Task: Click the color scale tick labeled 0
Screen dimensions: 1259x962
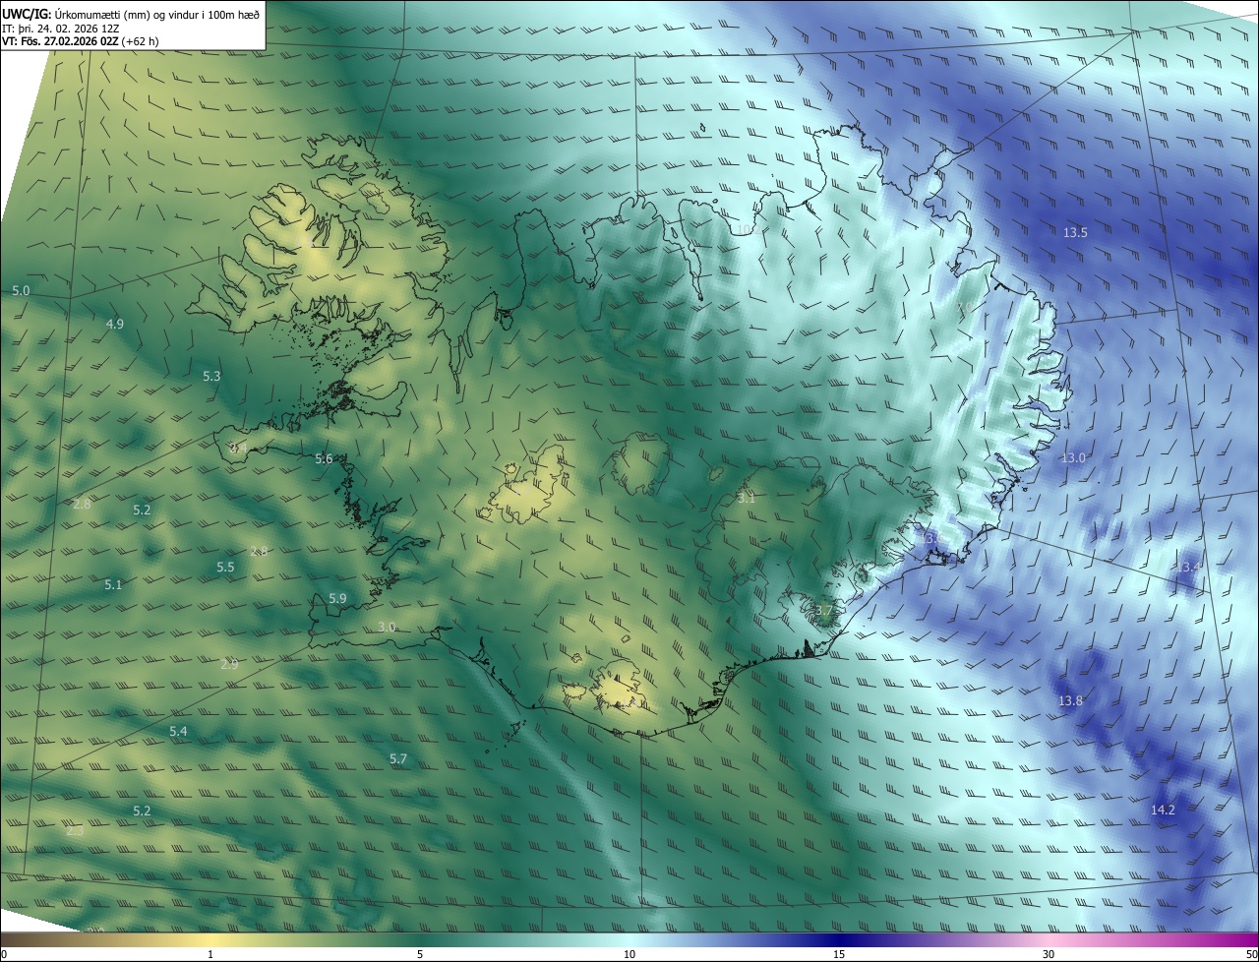Action: pyautogui.click(x=4, y=954)
